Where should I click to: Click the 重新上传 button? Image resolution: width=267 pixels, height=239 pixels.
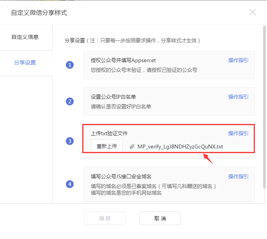(107, 146)
